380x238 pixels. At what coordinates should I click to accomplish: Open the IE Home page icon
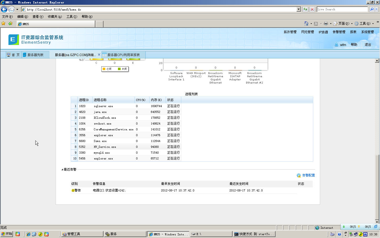pos(306,24)
